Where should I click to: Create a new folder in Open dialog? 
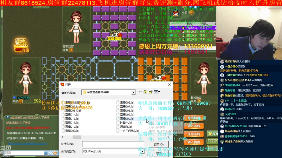pos(151,92)
